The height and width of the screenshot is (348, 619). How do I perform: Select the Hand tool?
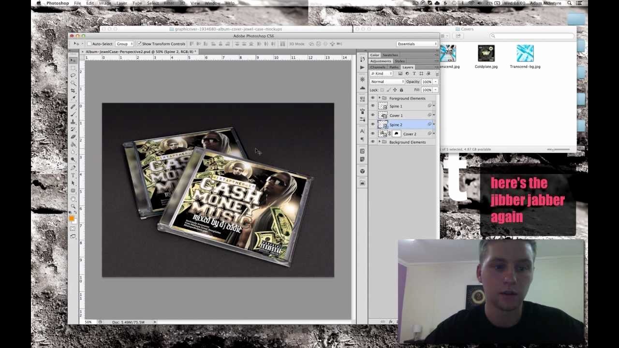tap(73, 199)
